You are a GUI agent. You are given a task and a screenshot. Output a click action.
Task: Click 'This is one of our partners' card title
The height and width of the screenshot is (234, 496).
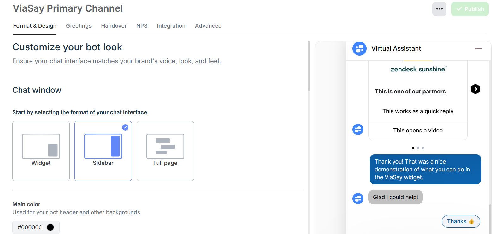coord(410,92)
